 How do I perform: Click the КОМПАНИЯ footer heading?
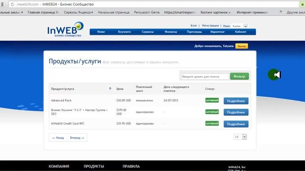click(x=59, y=166)
